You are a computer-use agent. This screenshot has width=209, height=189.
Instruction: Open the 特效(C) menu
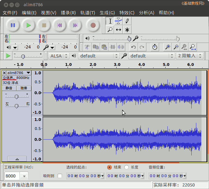[127, 13]
